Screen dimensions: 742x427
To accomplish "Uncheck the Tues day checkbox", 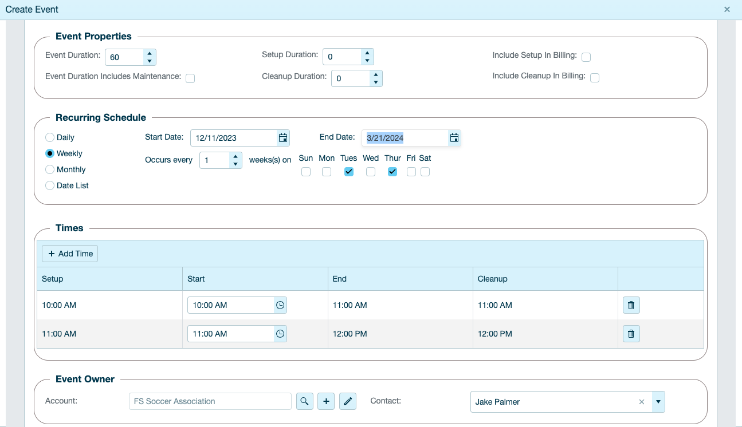I will (x=349, y=172).
